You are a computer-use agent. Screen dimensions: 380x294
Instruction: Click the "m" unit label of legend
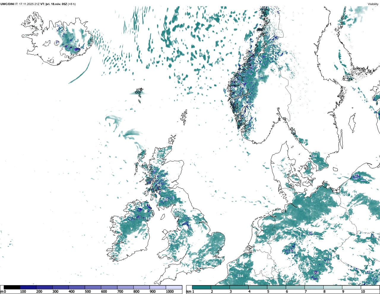click(x=2, y=292)
